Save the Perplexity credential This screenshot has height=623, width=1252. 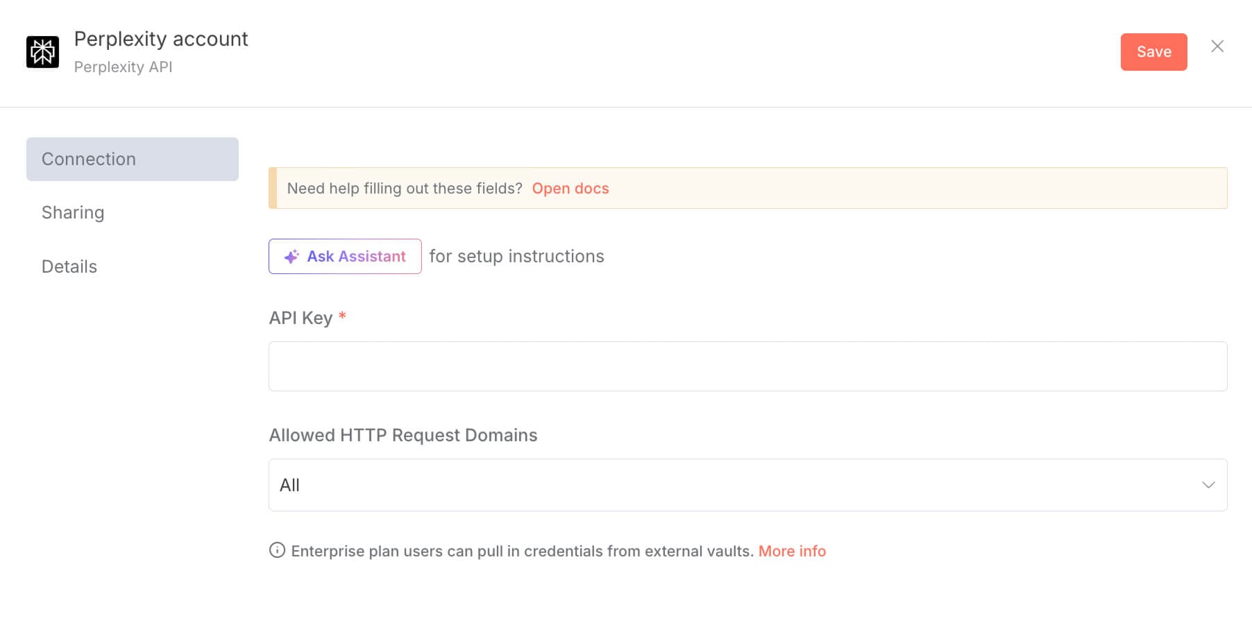point(1153,51)
